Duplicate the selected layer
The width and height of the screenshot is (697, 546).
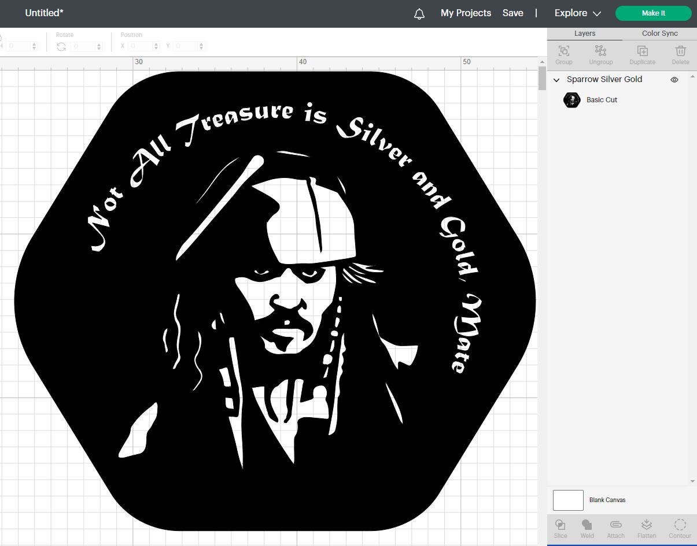coord(642,55)
